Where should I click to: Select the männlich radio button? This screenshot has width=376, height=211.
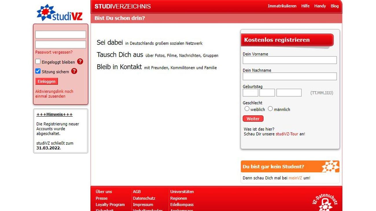click(x=270, y=109)
